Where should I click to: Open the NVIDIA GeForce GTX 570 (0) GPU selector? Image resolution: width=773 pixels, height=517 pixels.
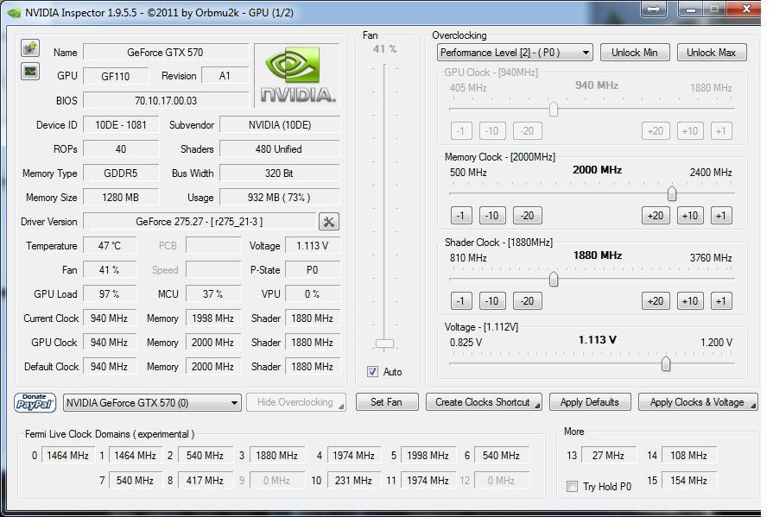click(x=152, y=403)
